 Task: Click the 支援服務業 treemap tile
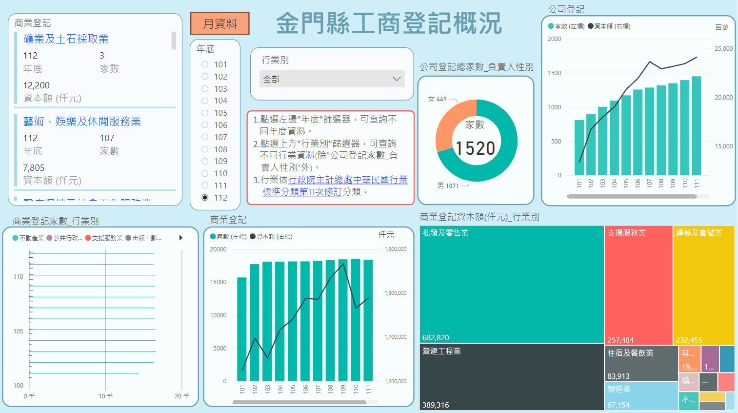[x=638, y=286]
